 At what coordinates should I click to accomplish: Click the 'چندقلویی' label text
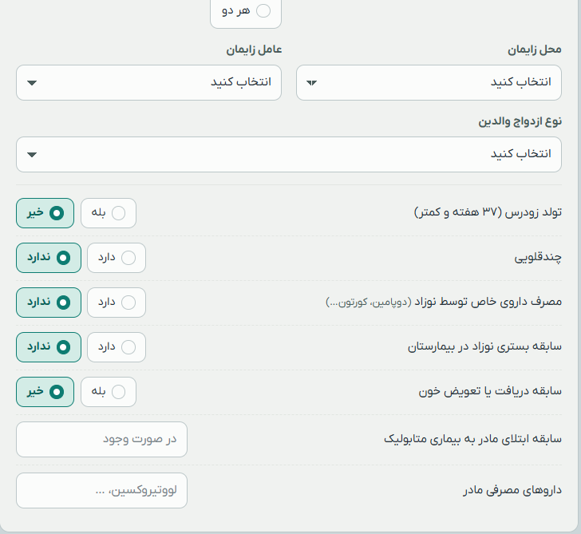(538, 257)
